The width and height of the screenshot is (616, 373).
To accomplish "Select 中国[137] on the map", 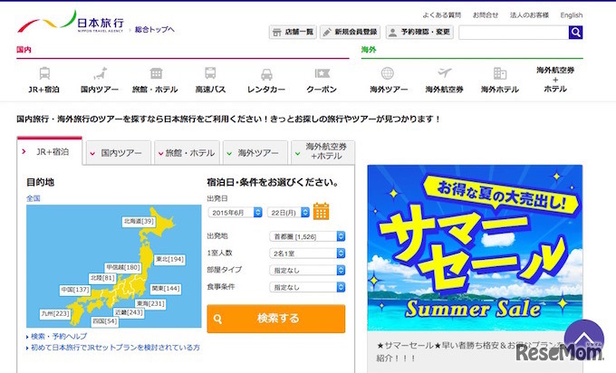I will (x=75, y=290).
